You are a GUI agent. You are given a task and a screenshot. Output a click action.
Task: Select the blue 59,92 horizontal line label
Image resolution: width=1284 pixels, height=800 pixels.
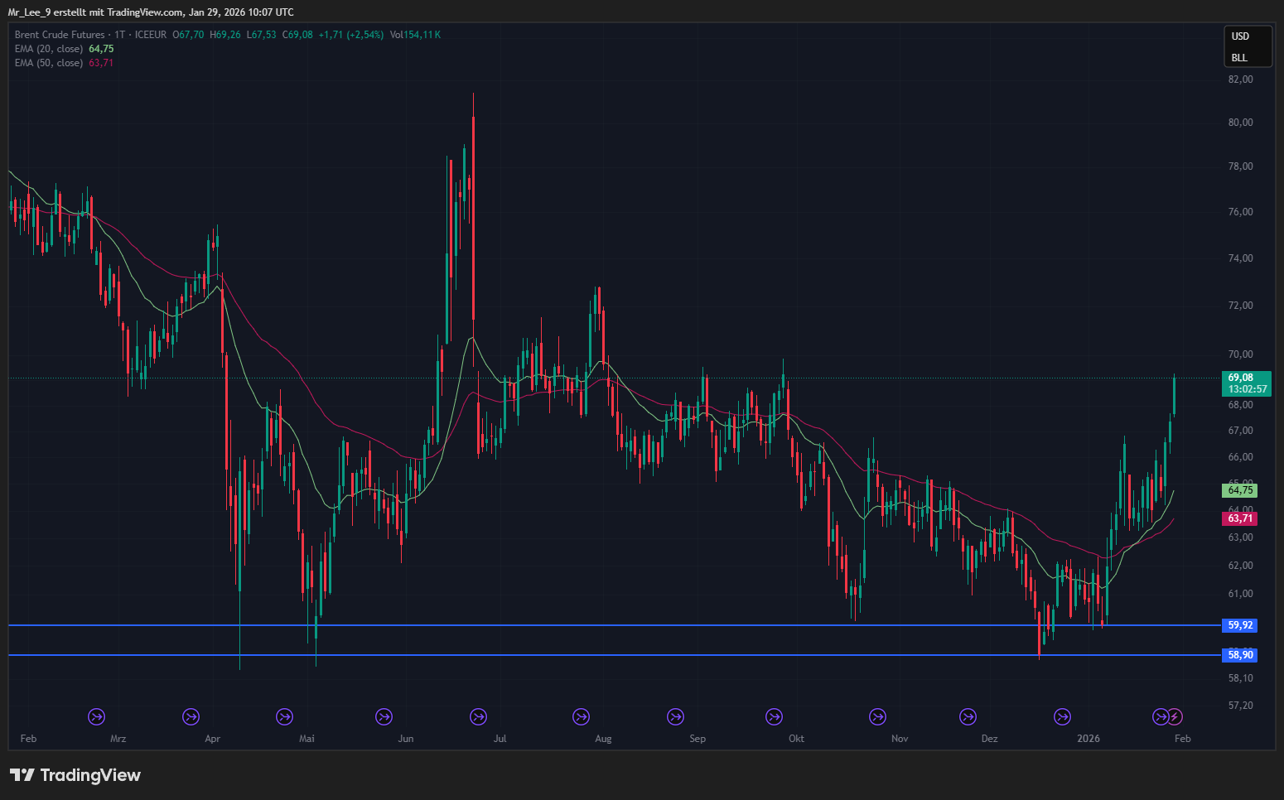(x=1240, y=625)
